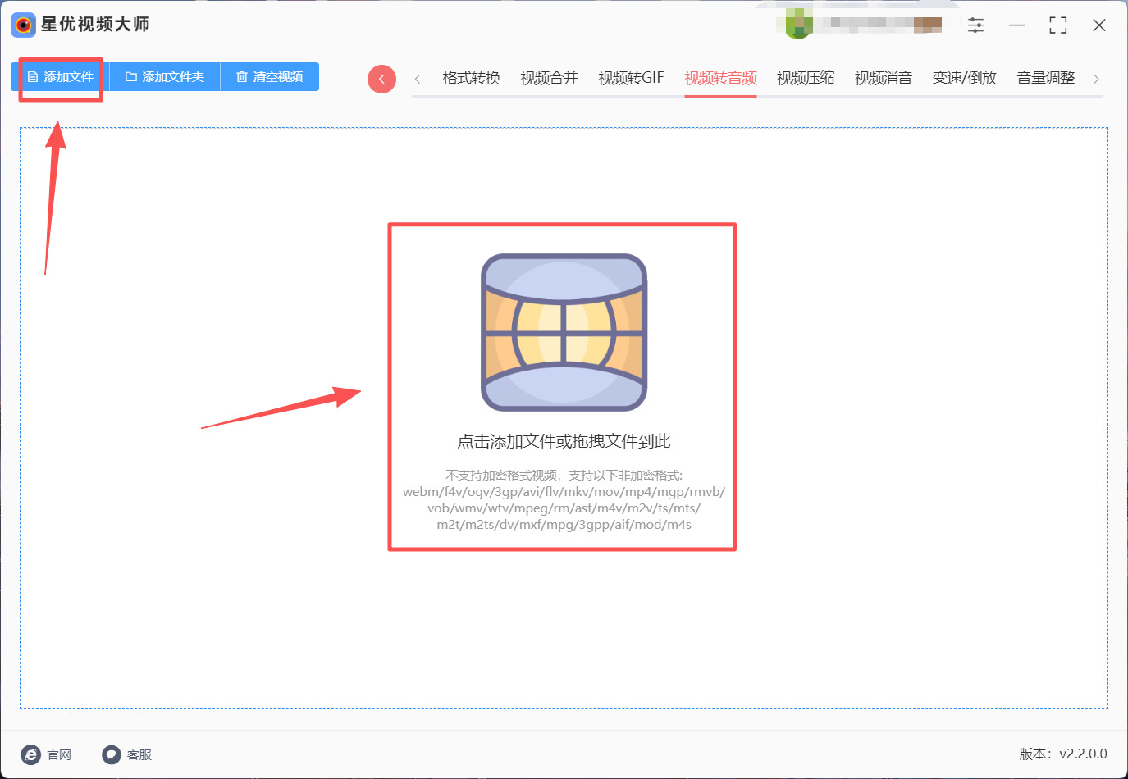
Task: Click the user avatar in title bar
Action: [x=798, y=24]
